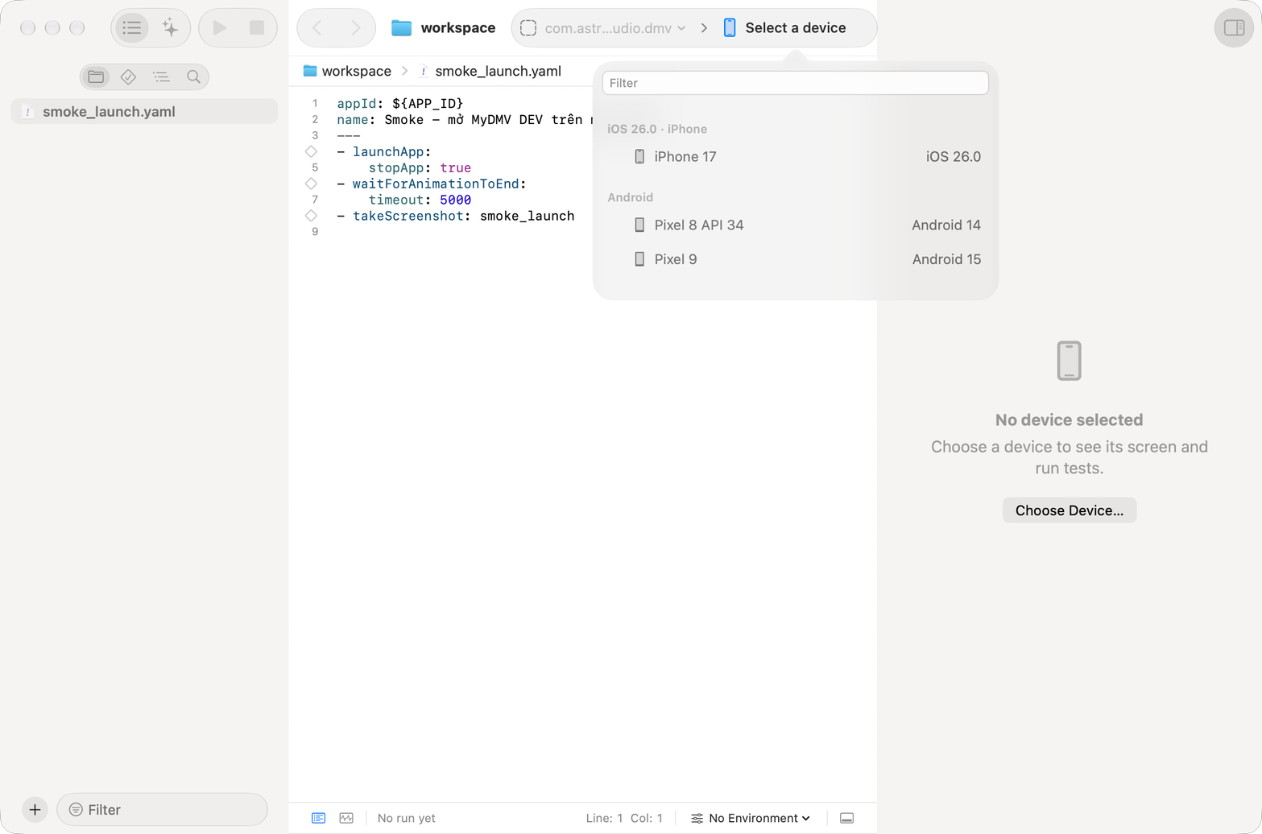Screen dimensions: 1262x834
Task: Open the AI sparkle assistant
Action: tap(170, 28)
